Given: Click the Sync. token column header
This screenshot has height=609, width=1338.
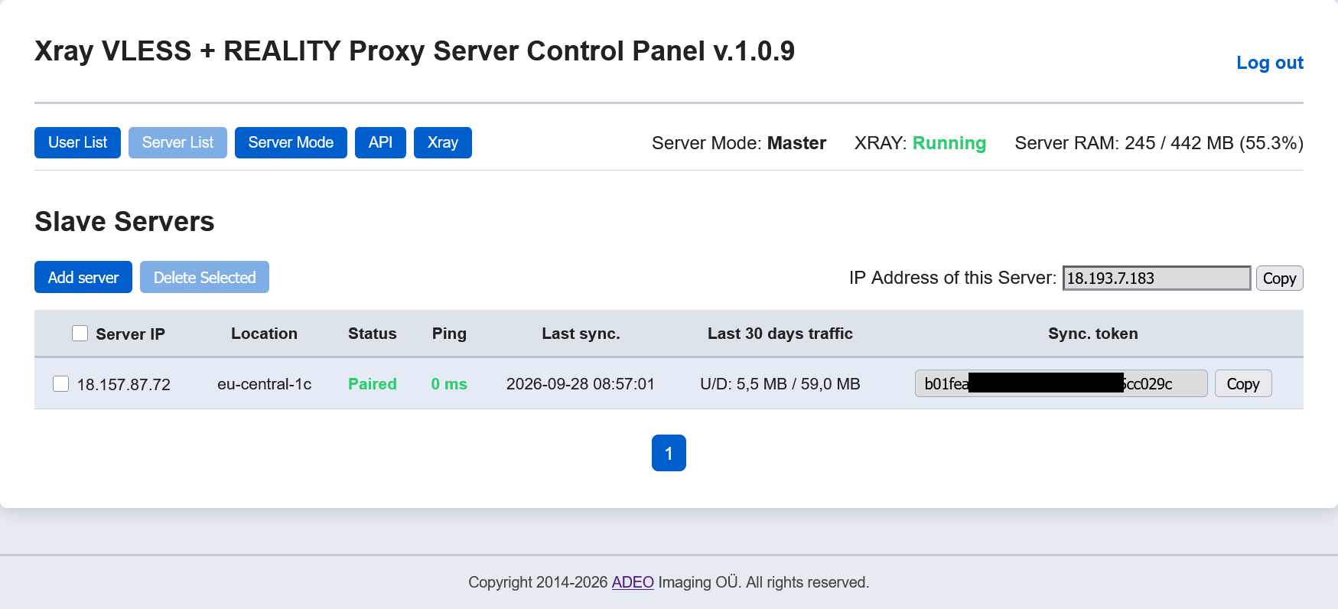Looking at the screenshot, I should tap(1093, 334).
